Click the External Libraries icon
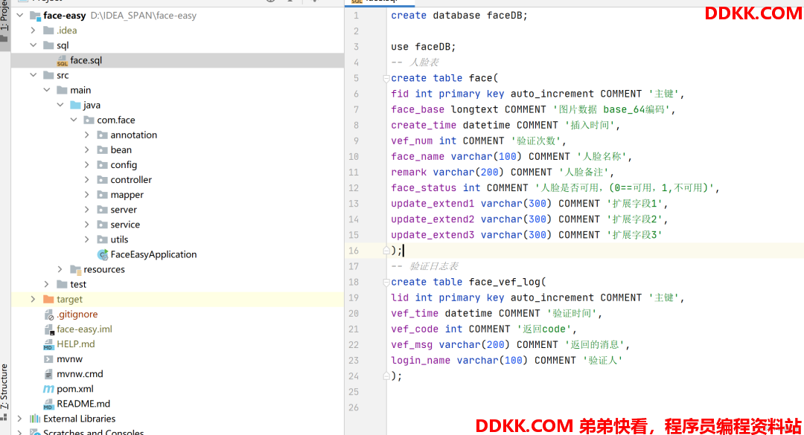Screen dimensions: 804x435 point(35,419)
